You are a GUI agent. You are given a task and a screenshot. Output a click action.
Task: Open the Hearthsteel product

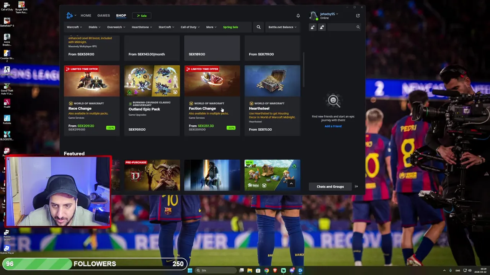pyautogui.click(x=272, y=100)
